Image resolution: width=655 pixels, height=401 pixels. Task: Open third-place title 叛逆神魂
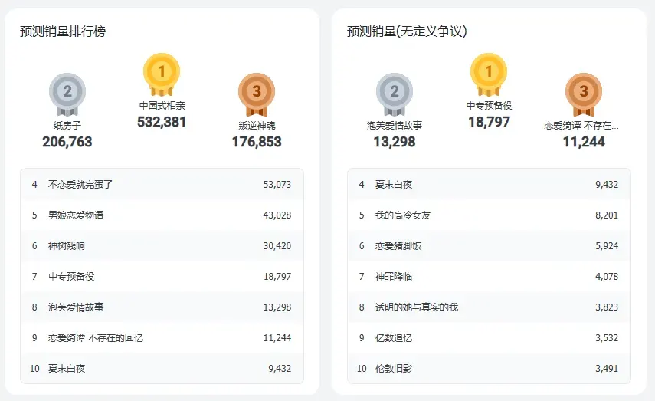(257, 126)
